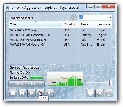
Task: Skip to the next station
Action: pos(31,93)
